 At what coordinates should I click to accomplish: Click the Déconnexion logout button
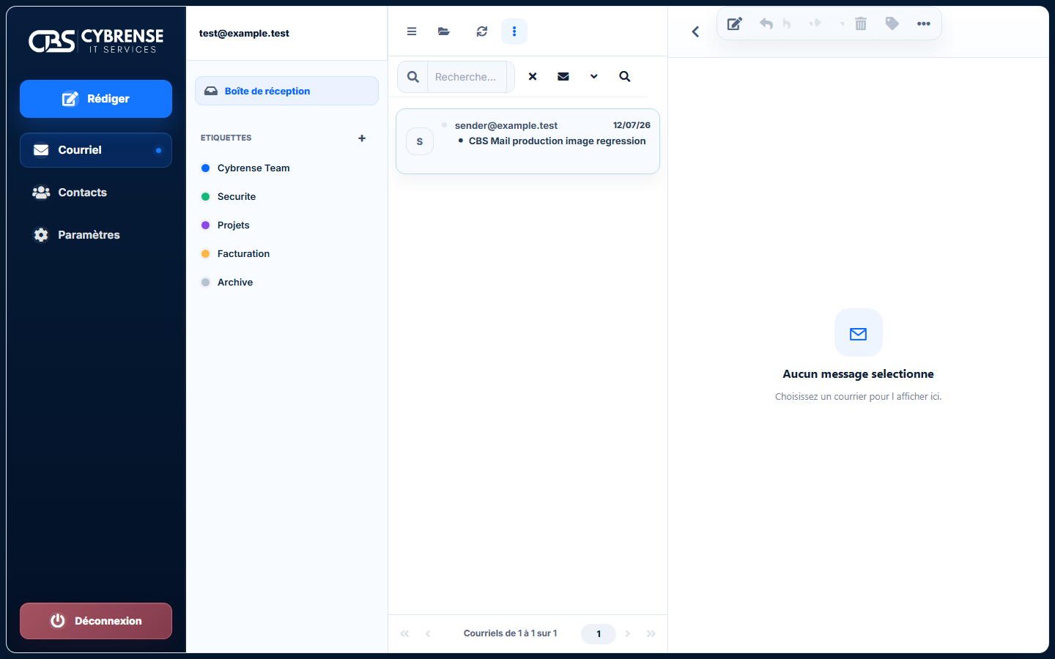click(x=96, y=621)
